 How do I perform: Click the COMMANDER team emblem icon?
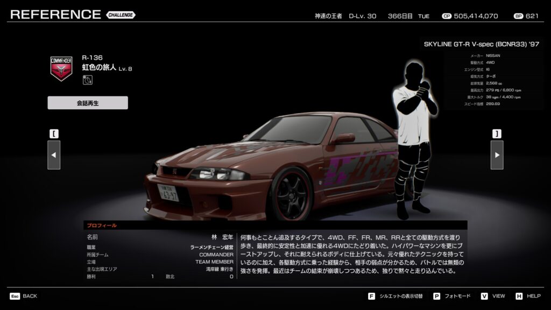(61, 68)
